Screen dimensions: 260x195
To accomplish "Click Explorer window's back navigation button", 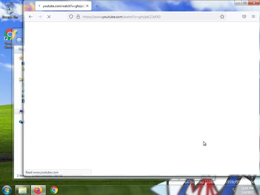I will [x=19, y=41].
